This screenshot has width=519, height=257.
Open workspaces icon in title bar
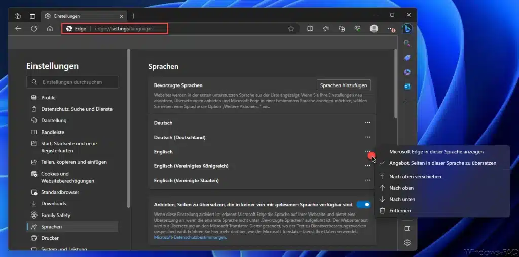18,16
